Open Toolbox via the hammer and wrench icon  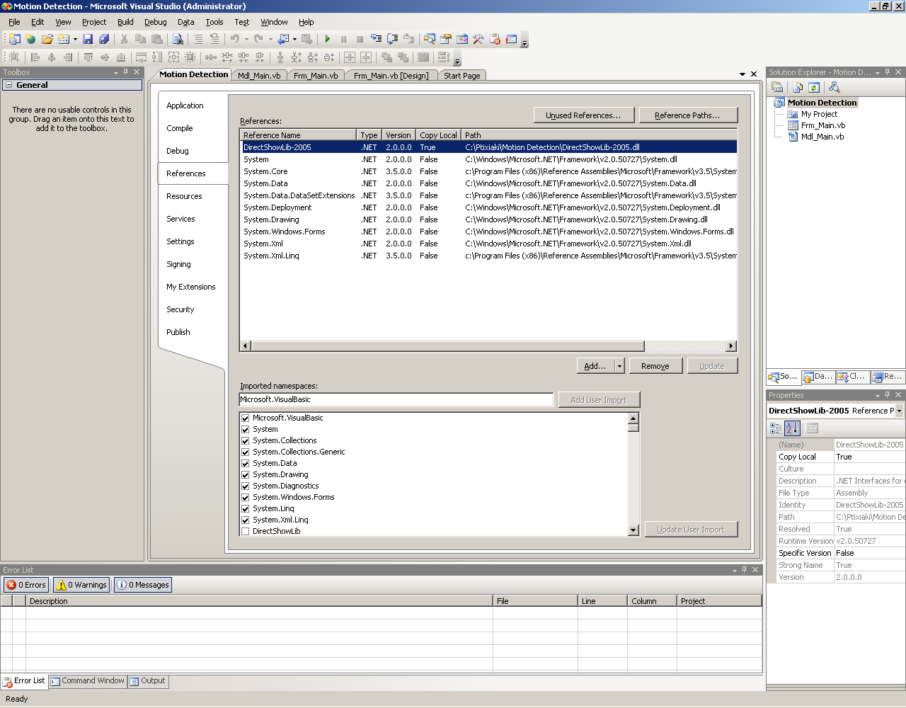tap(478, 39)
